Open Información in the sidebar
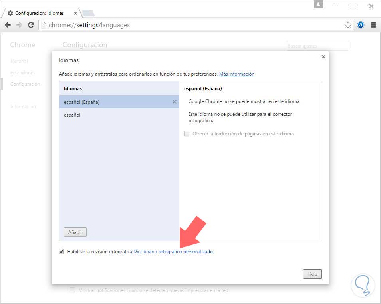Image resolution: width=381 pixels, height=304 pixels. [23, 107]
